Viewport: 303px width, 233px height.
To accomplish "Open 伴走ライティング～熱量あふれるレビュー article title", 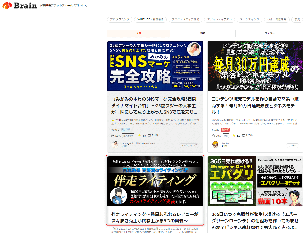I will 155,218.
